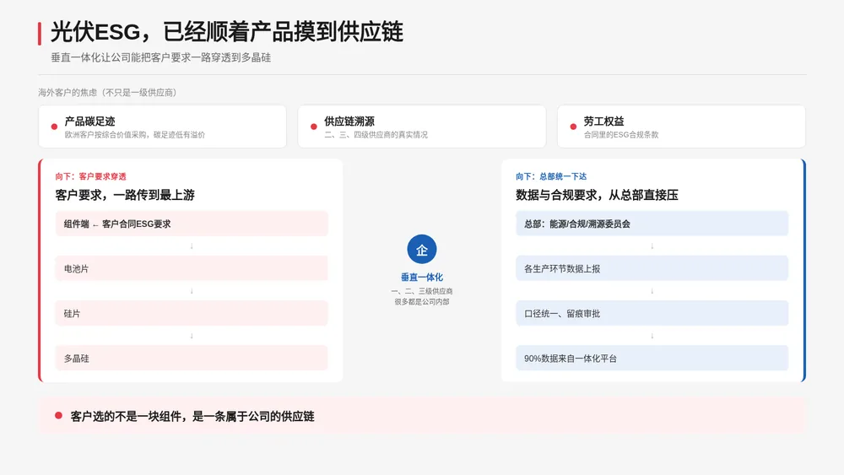
Task: Select the 总部：能源/合规/溯源委员会 box
Action: 652,224
